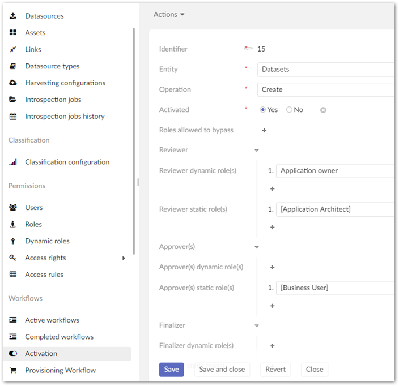The height and width of the screenshot is (386, 399).
Task: Click the Classification configuration bars icon
Action: 13,162
